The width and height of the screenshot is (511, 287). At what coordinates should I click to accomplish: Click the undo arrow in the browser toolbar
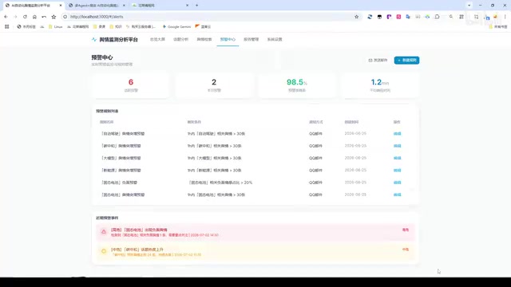(x=44, y=17)
